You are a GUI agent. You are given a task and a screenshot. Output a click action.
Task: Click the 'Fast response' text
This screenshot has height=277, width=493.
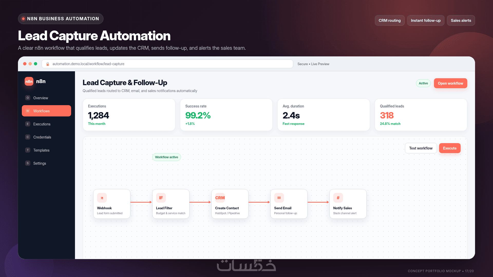pos(293,124)
